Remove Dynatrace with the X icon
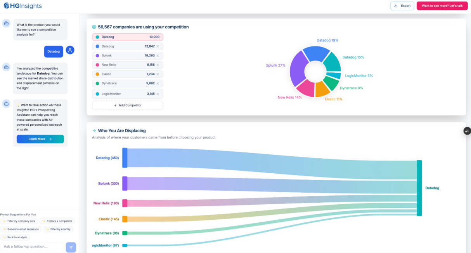This screenshot has width=471, height=253. pos(158,83)
